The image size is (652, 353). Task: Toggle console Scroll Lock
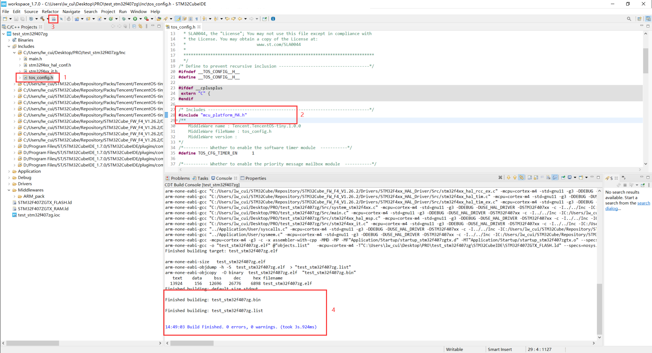click(x=536, y=177)
